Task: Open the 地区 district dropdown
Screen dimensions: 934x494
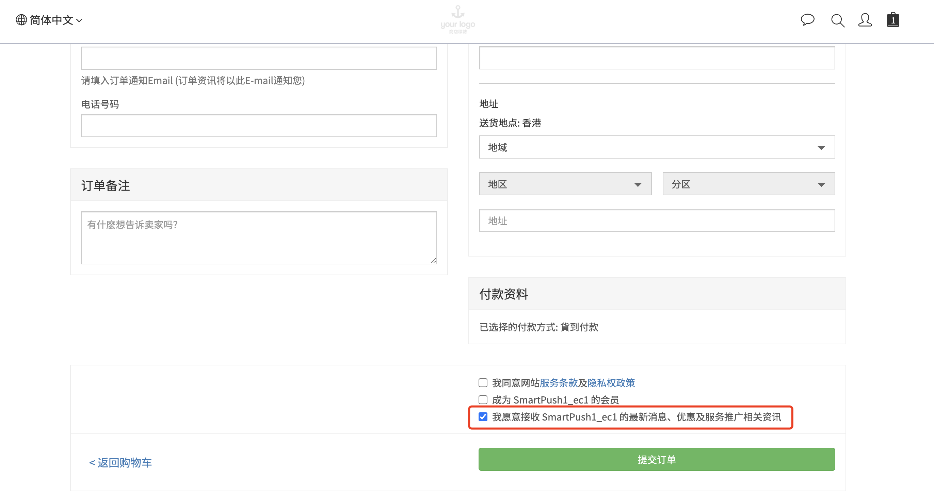Action: pos(565,184)
